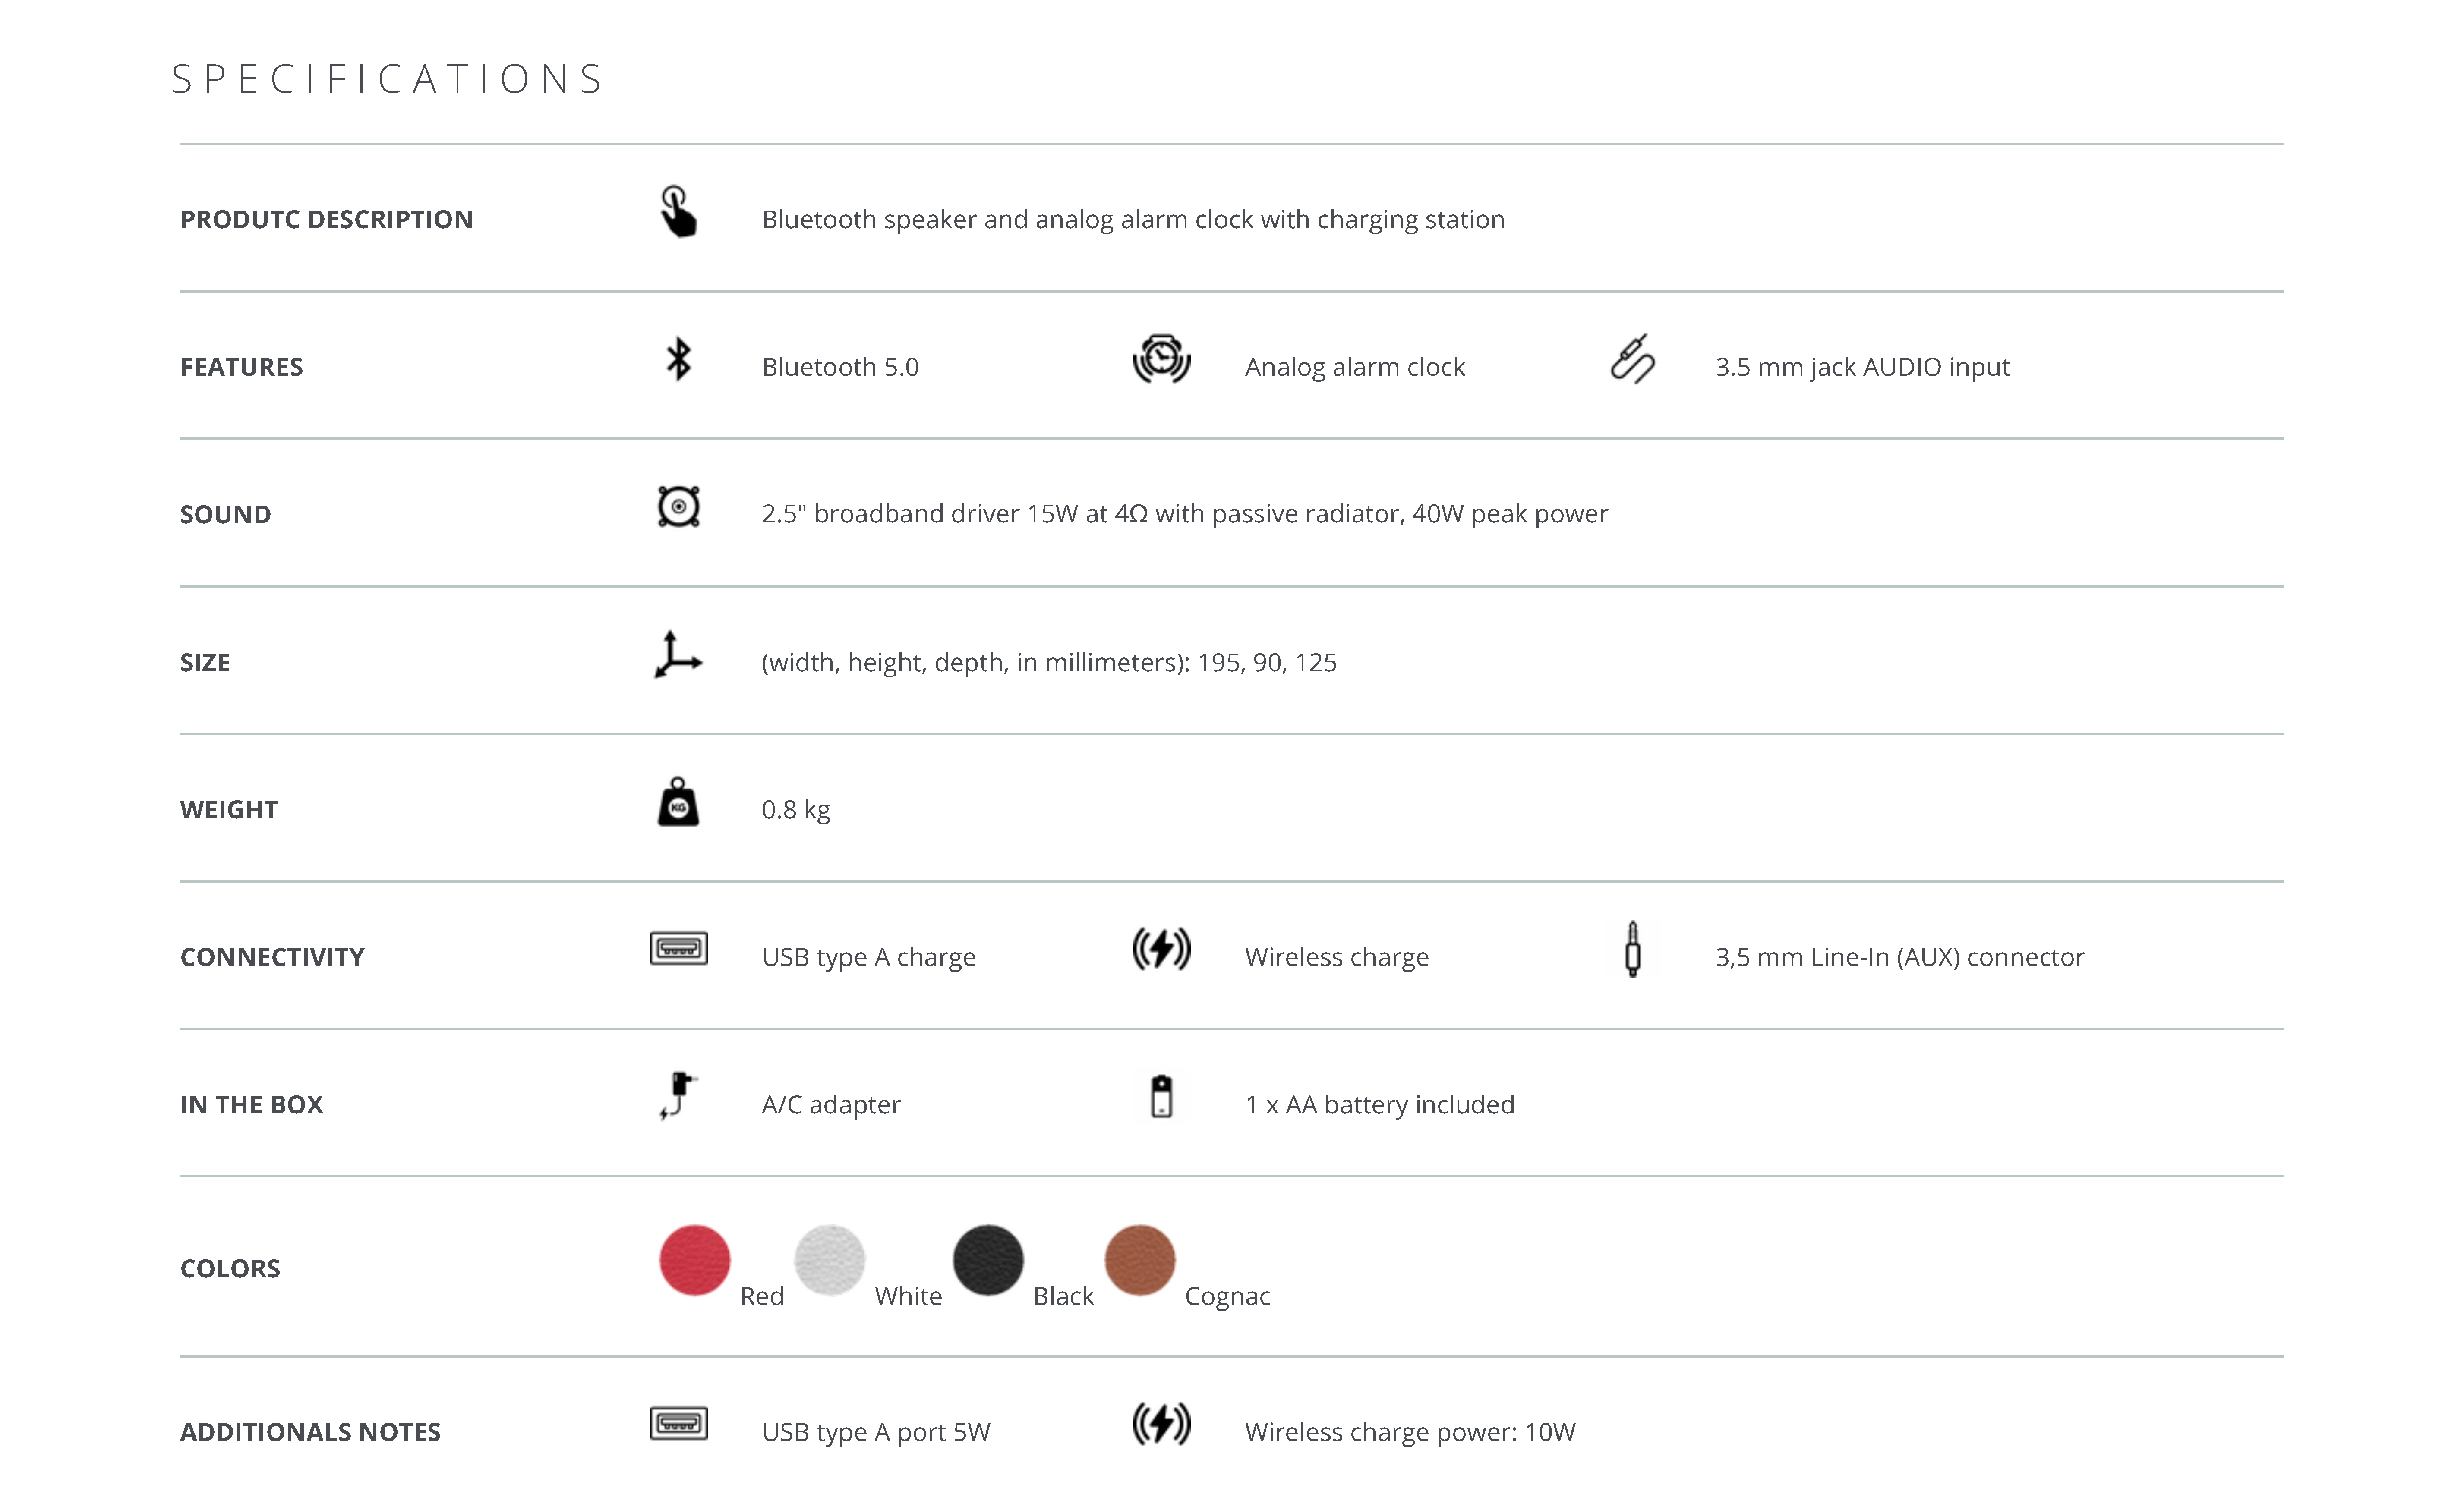The height and width of the screenshot is (1494, 2464).
Task: Select the Red color swatch
Action: click(694, 1260)
